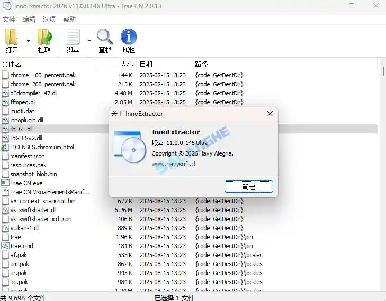The image size is (386, 301).
Task: Open the 编辑 menu
Action: (29, 20)
